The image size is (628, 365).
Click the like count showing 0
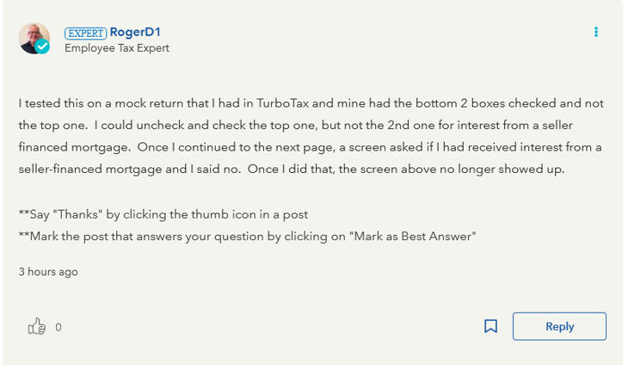coord(58,327)
